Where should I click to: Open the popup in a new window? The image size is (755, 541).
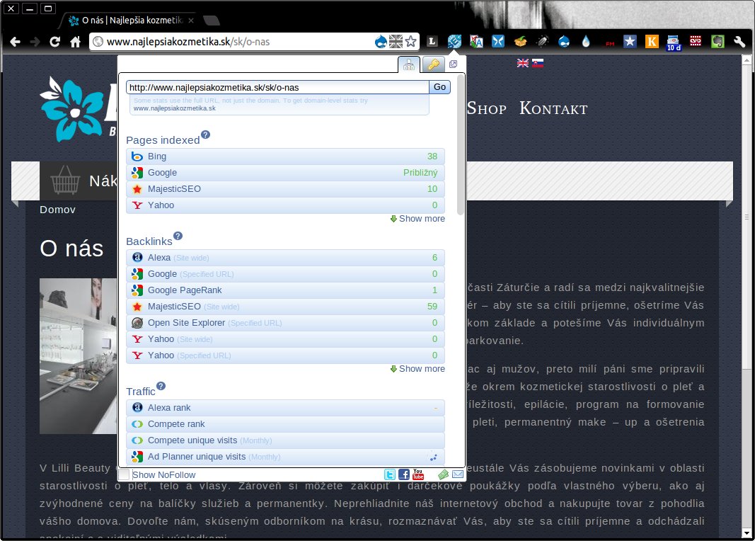click(x=453, y=64)
